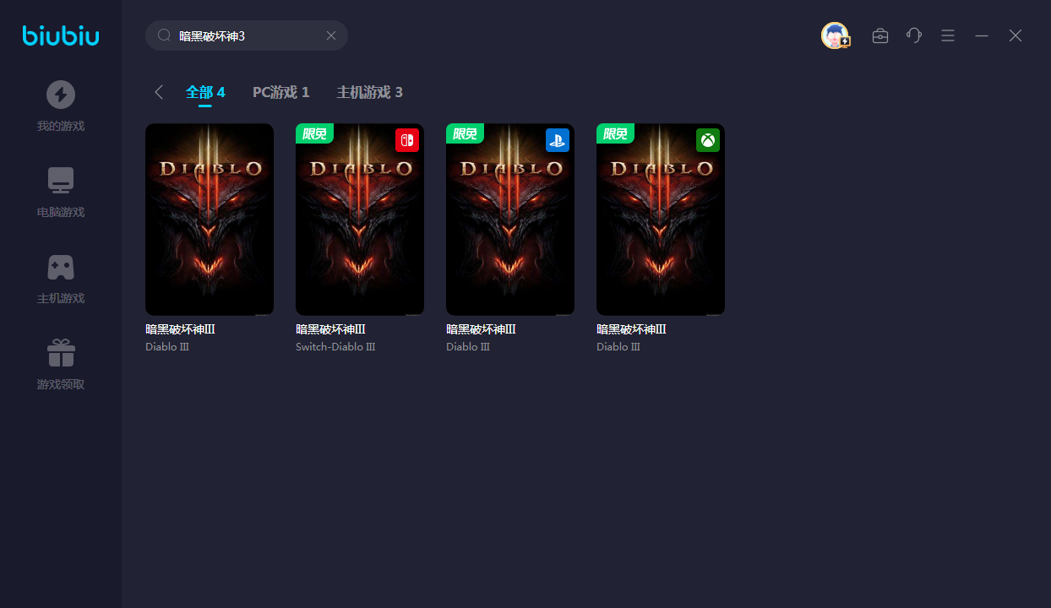The width and height of the screenshot is (1051, 608).
Task: Click 暗黑破坏神III title under Xbox card
Action: coord(631,329)
